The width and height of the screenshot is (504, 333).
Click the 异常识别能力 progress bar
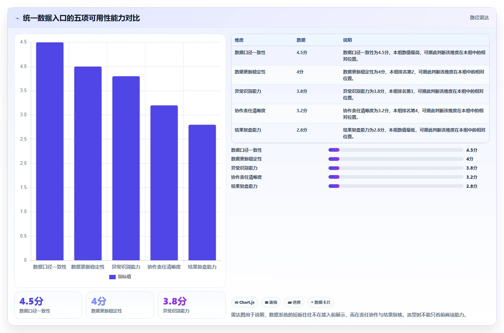tap(396, 168)
